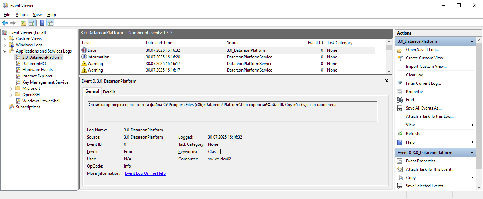Screen dimensions: 483x199
Task: Click the Help toolbar icon
Action: [x=42, y=23]
